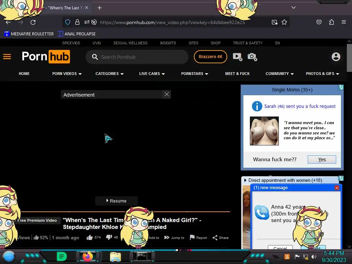Expand the LIVE CAMS dropdown
This screenshot has width=352, height=264.
(x=152, y=74)
